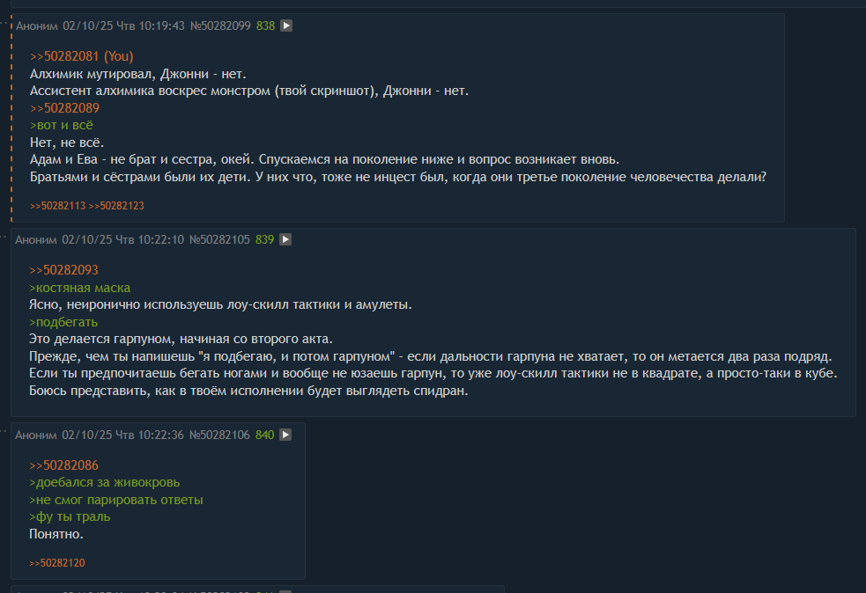
Task: Follow quote link >>50282093
Action: pos(63,270)
